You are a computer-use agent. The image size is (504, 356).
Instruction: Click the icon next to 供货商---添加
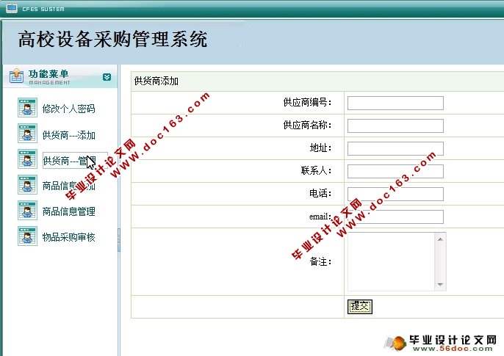click(27, 133)
